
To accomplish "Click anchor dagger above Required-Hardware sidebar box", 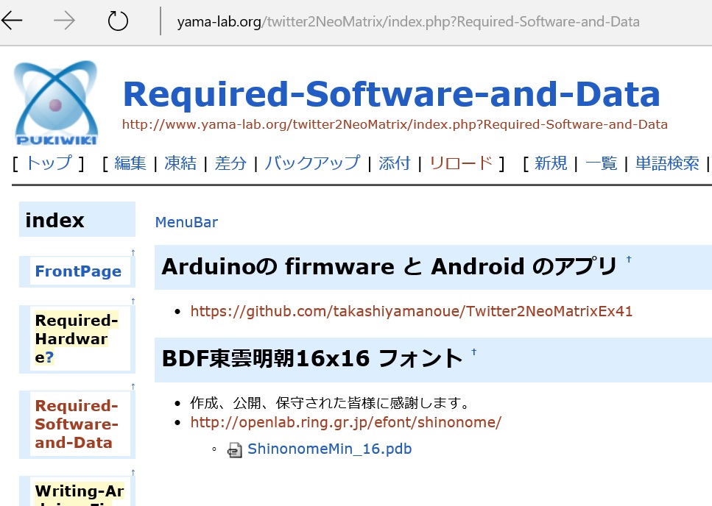I will 133,301.
